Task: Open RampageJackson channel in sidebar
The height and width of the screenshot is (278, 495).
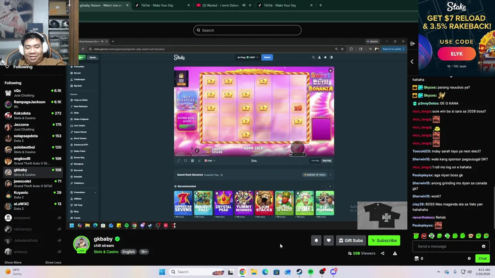Action: [33, 104]
